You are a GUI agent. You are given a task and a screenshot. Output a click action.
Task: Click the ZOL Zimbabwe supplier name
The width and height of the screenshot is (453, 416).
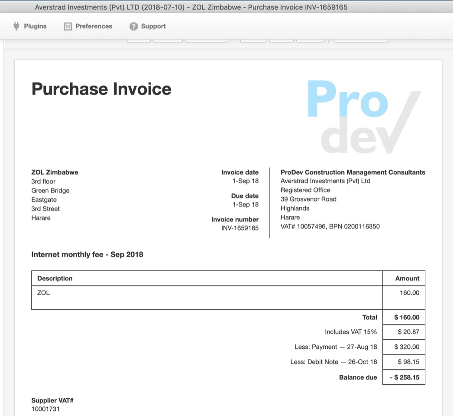point(55,172)
